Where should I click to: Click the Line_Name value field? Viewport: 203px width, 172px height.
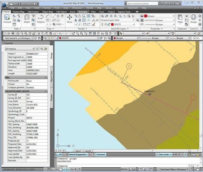(37, 105)
